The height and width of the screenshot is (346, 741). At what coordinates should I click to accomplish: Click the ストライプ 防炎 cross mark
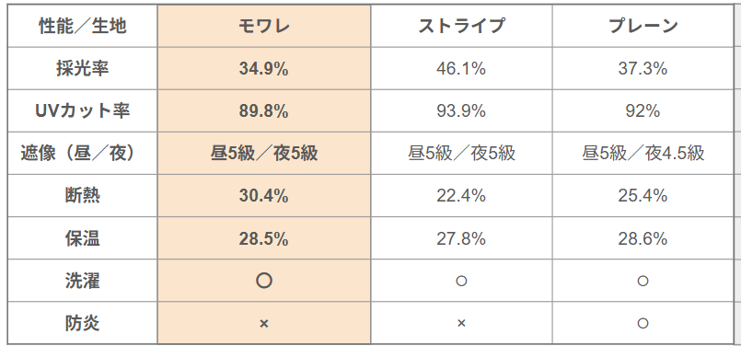coord(461,324)
